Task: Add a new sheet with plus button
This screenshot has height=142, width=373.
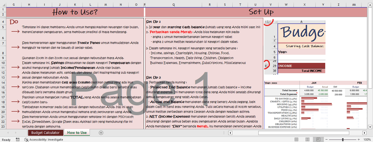Action: 101,133
